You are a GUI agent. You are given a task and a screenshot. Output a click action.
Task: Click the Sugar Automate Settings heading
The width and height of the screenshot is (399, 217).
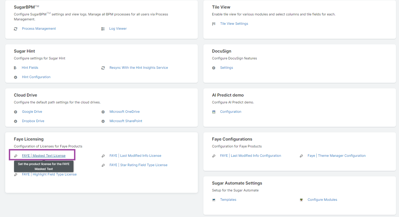click(237, 183)
